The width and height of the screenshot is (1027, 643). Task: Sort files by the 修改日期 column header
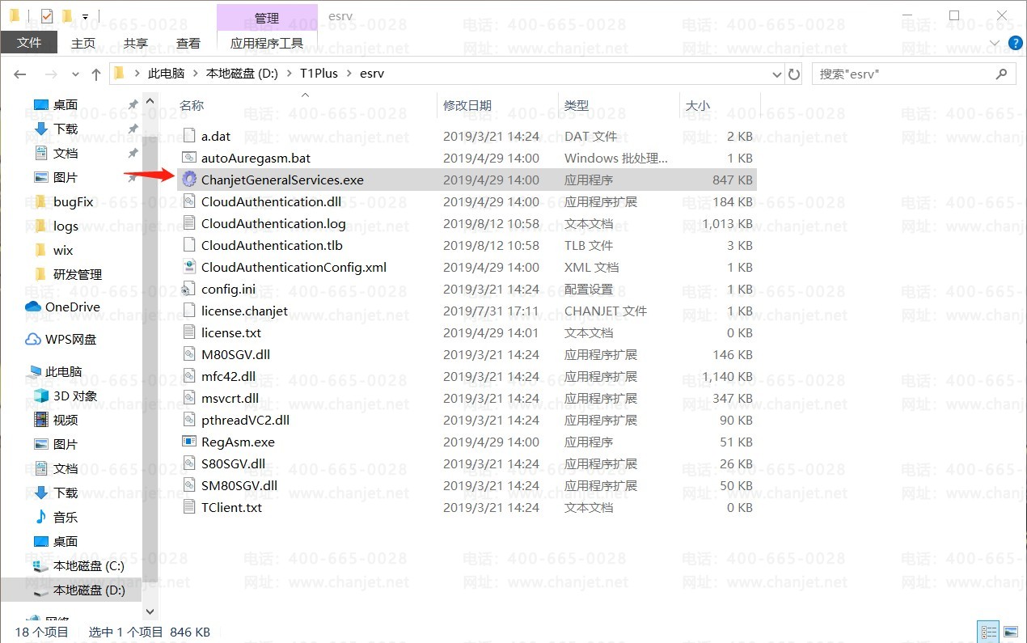pyautogui.click(x=467, y=105)
